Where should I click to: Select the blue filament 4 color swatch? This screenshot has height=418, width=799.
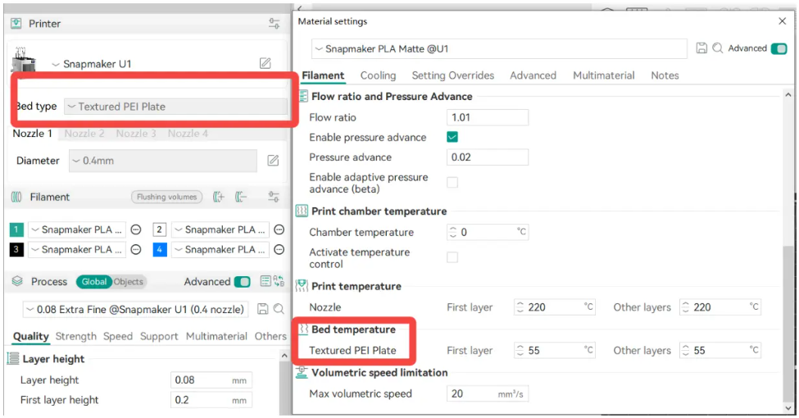click(160, 249)
